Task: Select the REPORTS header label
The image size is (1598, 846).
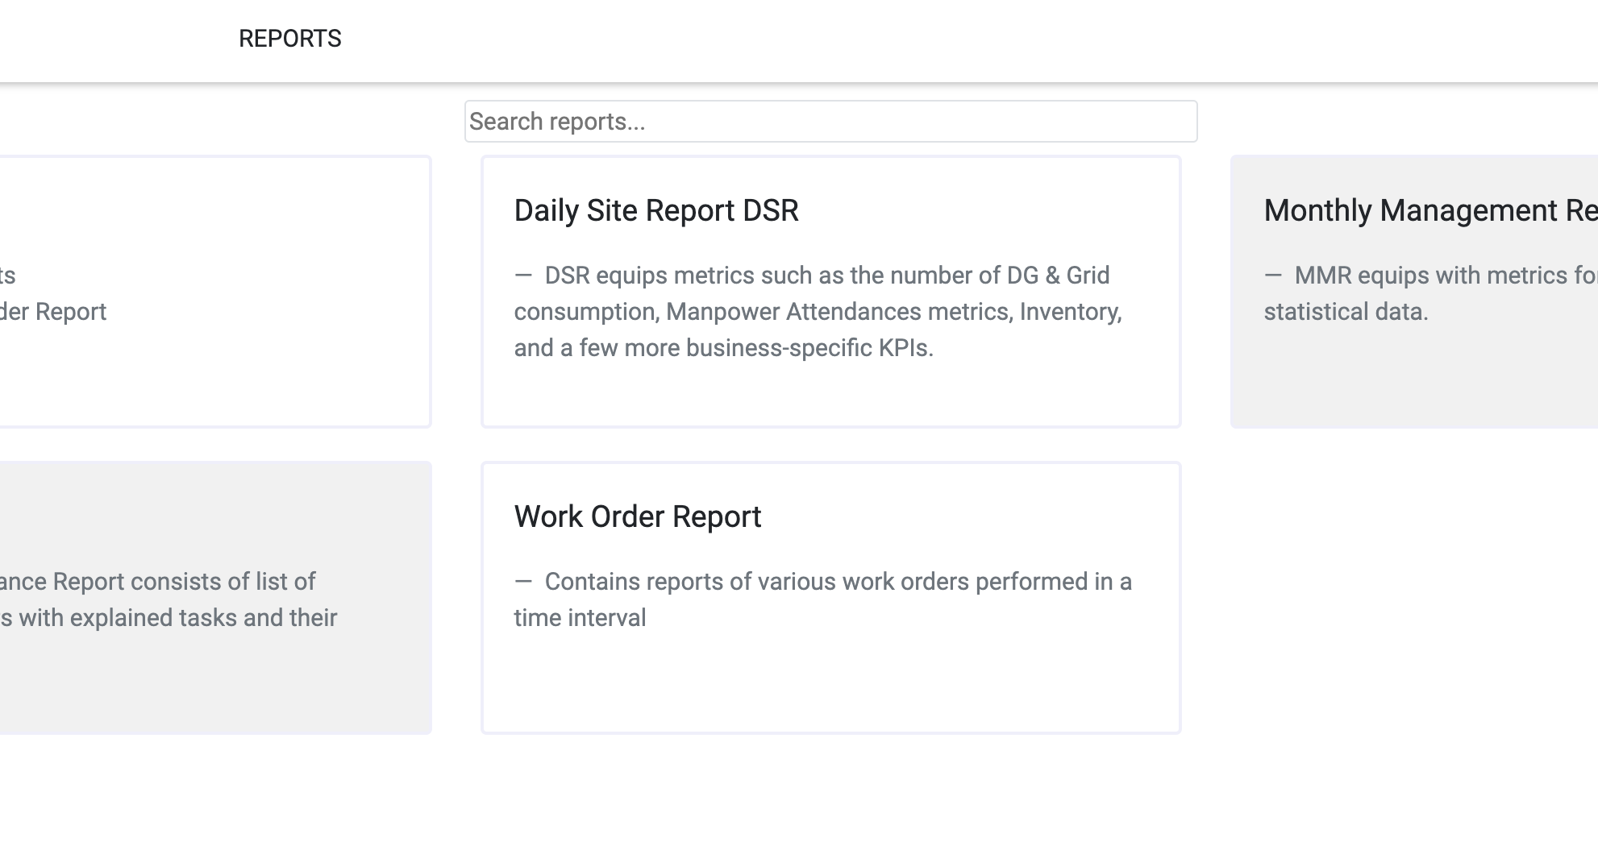Action: click(289, 38)
